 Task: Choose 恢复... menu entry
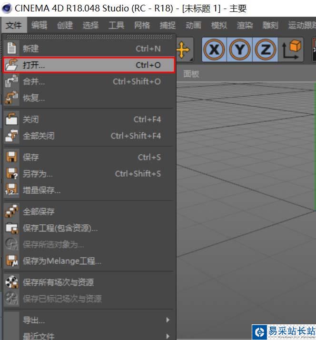89,98
